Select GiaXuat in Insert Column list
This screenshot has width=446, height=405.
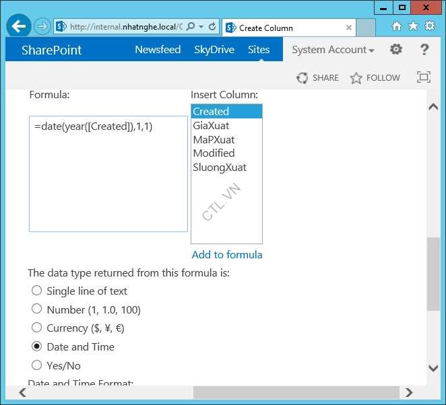tap(211, 126)
